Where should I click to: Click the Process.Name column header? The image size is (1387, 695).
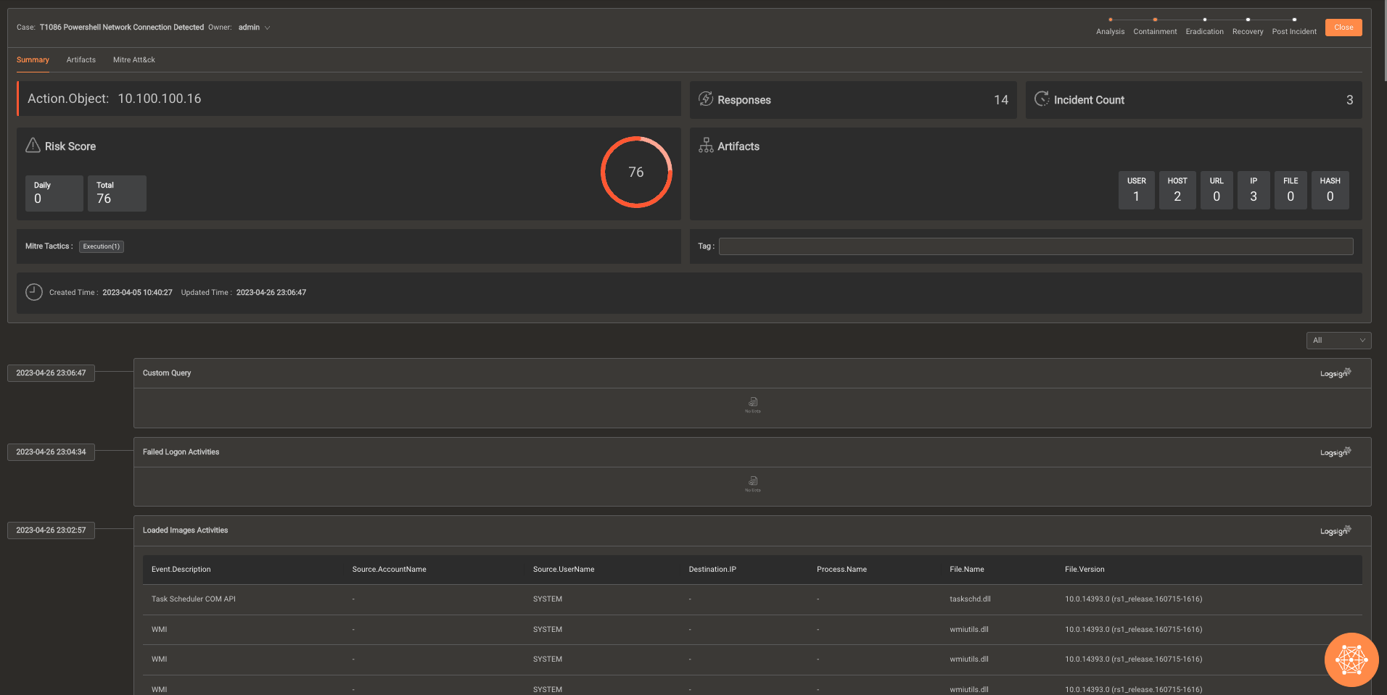[x=841, y=570]
